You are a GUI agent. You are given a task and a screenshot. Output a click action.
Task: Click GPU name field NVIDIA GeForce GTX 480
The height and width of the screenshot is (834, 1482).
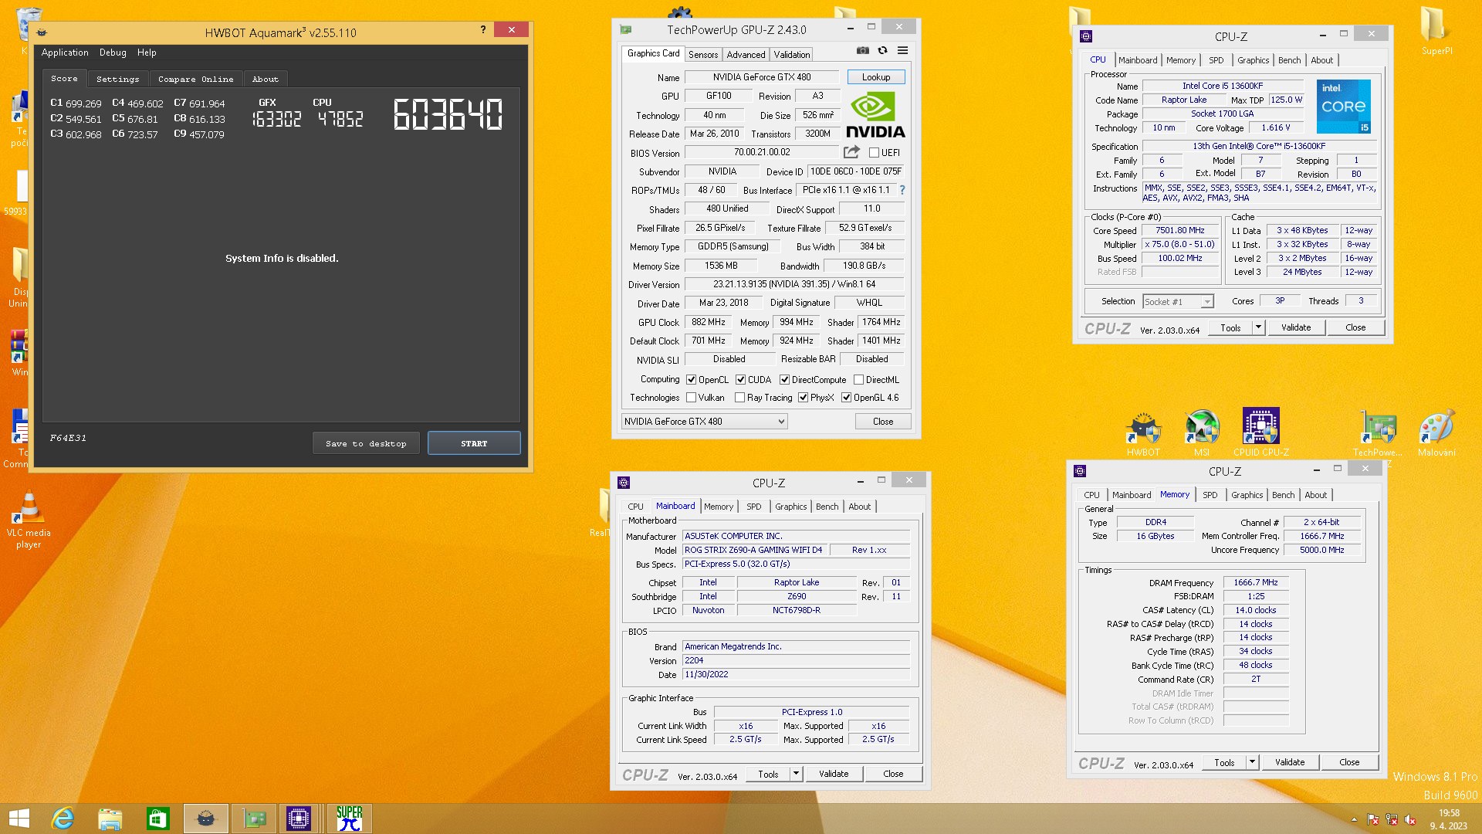[762, 77]
